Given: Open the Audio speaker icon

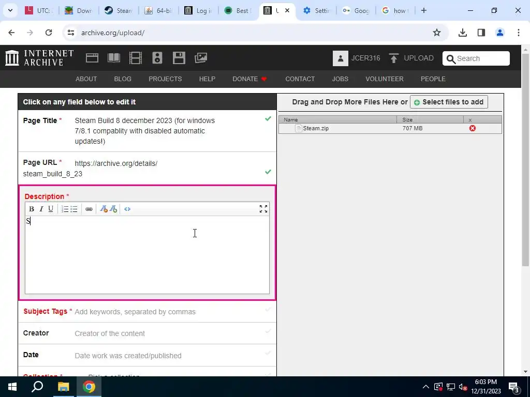Looking at the screenshot, I should coord(157,58).
